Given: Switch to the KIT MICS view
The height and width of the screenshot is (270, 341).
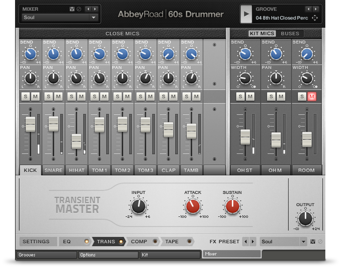Looking at the screenshot, I should pyautogui.click(x=262, y=33).
